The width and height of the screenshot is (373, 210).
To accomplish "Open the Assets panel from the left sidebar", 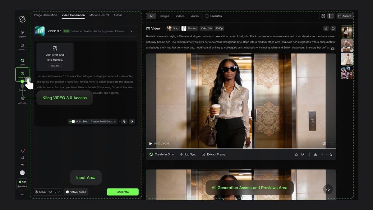I will point(22,45).
